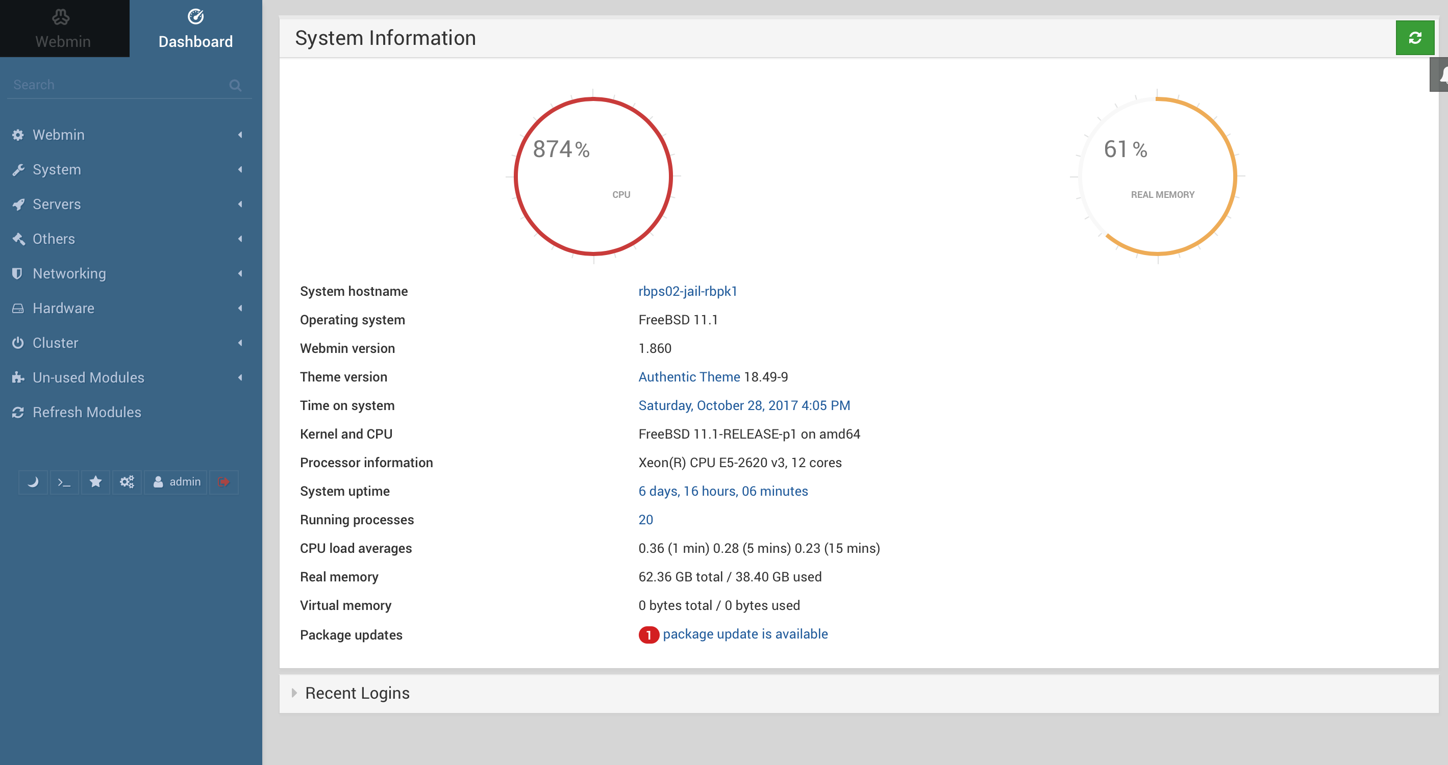Log out using the red exit icon
Screen dimensions: 1448x765
pyautogui.click(x=223, y=482)
